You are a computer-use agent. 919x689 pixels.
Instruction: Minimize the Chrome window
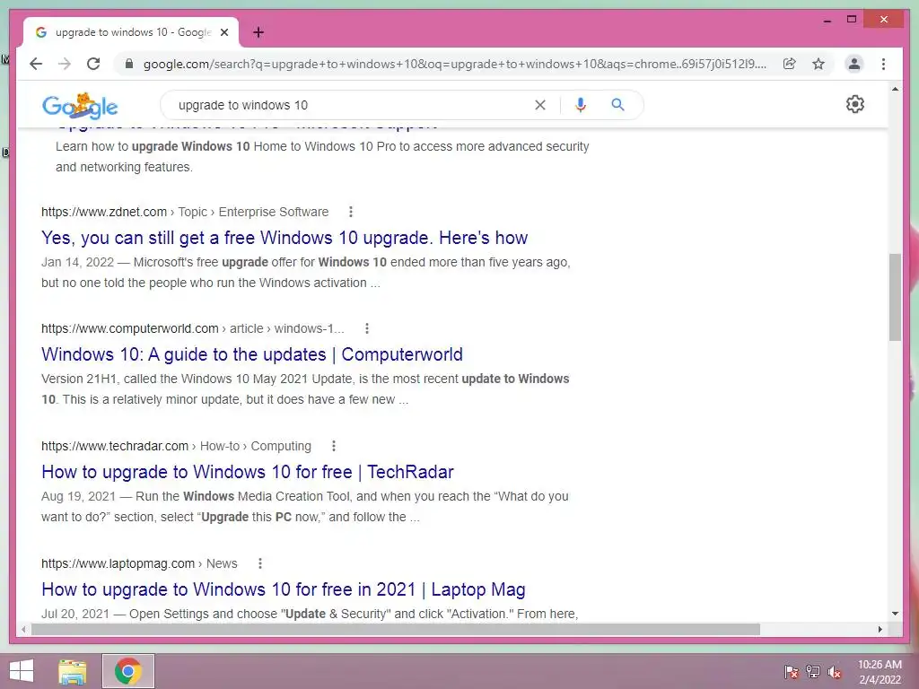pos(827,20)
